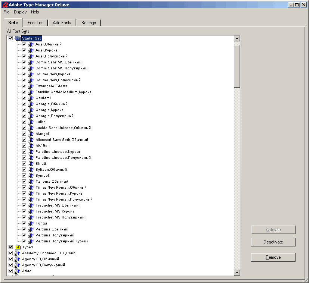This screenshot has height=283, width=309.
Task: Minimize the Adobe Type Manager window
Action: tap(291, 5)
